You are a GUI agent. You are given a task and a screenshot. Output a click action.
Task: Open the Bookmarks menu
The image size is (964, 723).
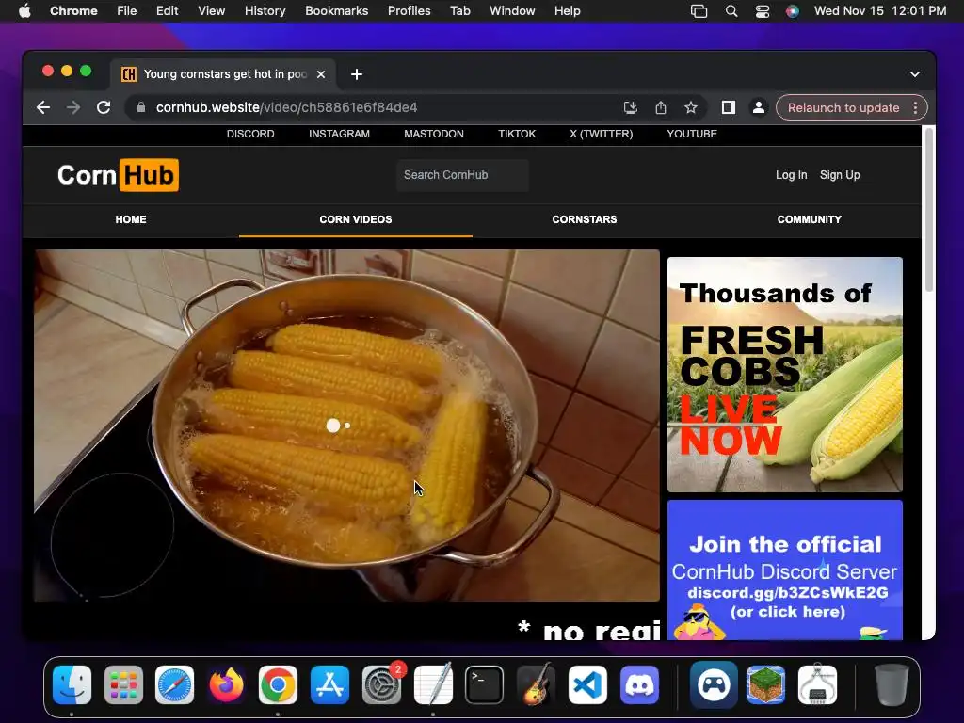336,11
